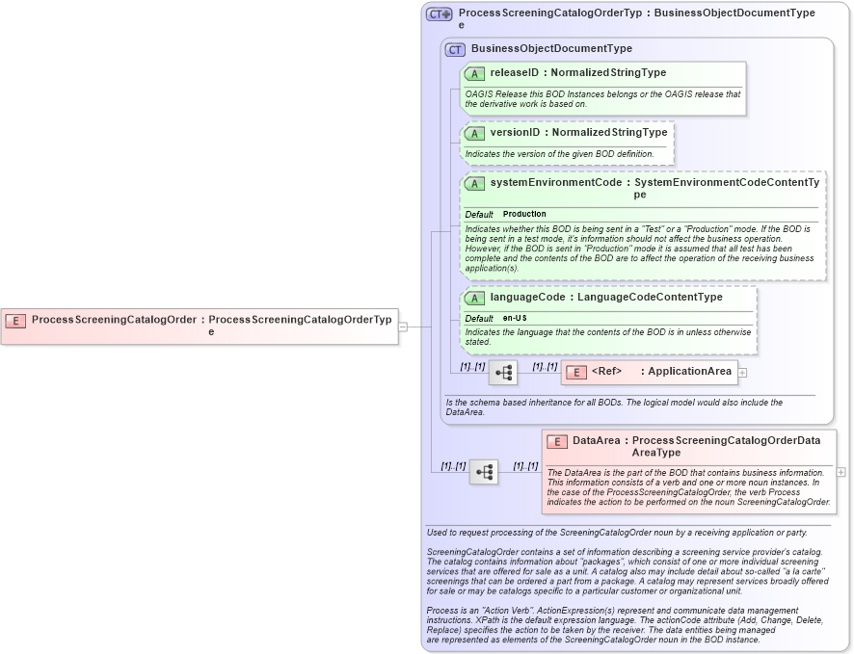854x654 pixels.
Task: Click the E icon of DataArea element
Action: pos(555,440)
